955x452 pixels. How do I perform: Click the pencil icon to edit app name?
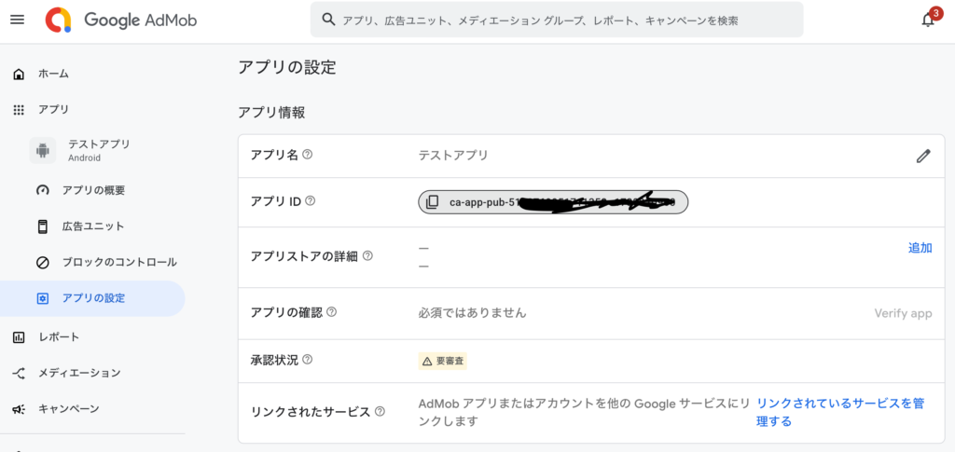coord(923,156)
